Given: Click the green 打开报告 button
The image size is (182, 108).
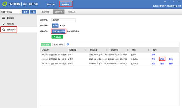Looking at the screenshot, I should (46, 45).
